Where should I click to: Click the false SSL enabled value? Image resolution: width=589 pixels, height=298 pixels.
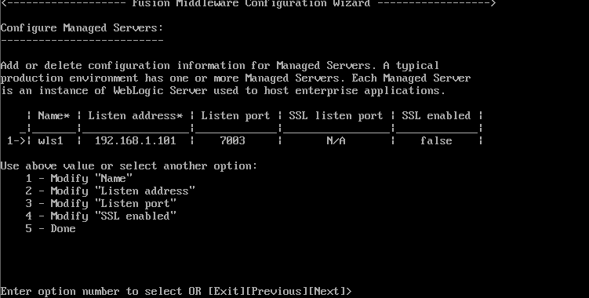pos(437,140)
